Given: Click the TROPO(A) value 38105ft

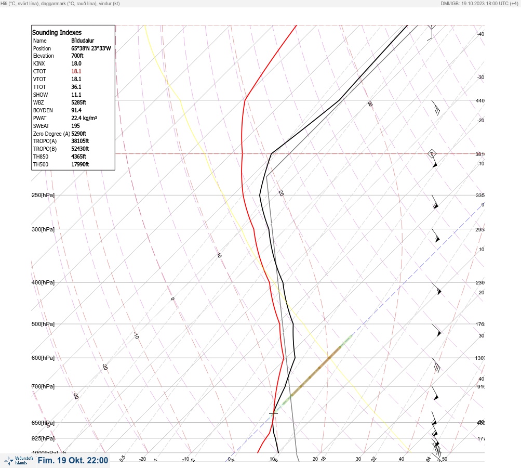Looking at the screenshot, I should pos(80,141).
